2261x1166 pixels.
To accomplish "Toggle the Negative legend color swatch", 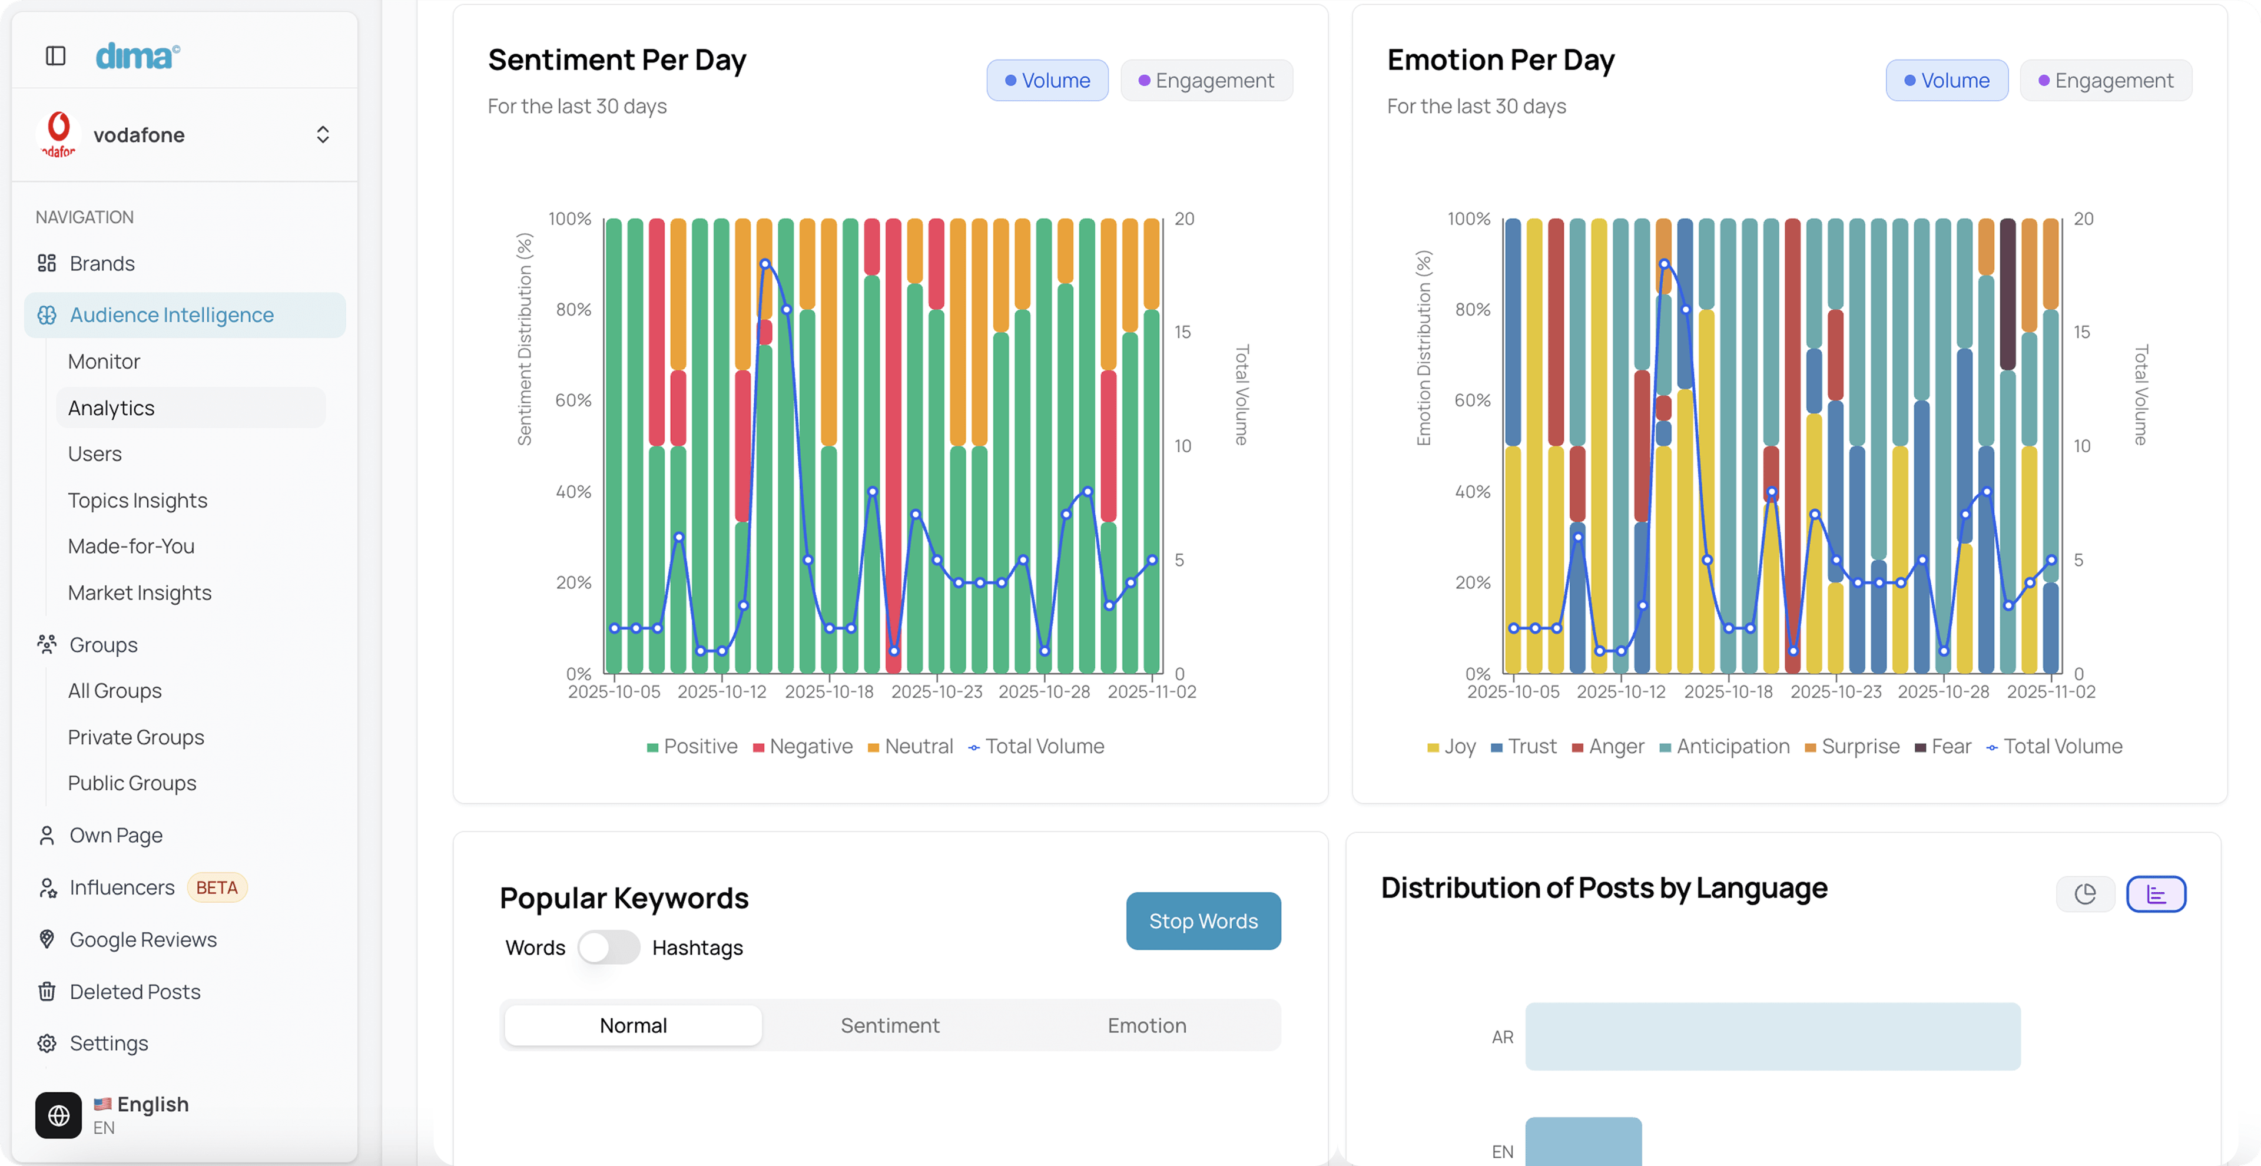I will pos(758,748).
